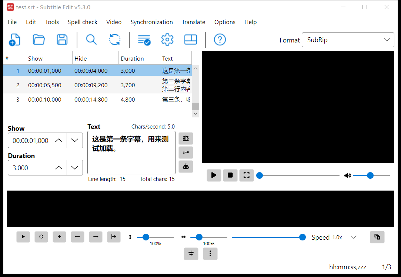Viewport: 401px width, 277px height.
Task: Open the Synchronization menu
Action: click(x=152, y=22)
